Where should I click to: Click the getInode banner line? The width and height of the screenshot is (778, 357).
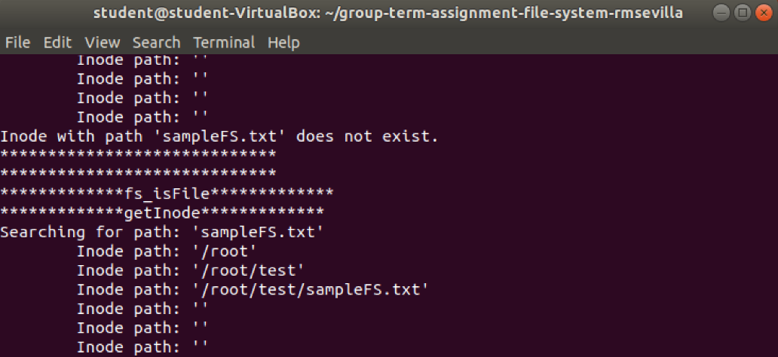pyautogui.click(x=162, y=212)
